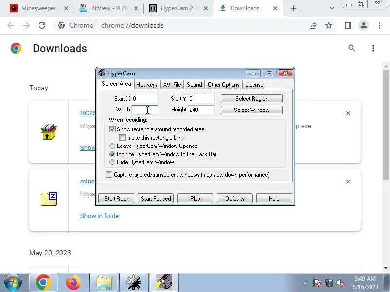Click the Start X input field
This screenshot has height=292, width=390.
coord(145,99)
